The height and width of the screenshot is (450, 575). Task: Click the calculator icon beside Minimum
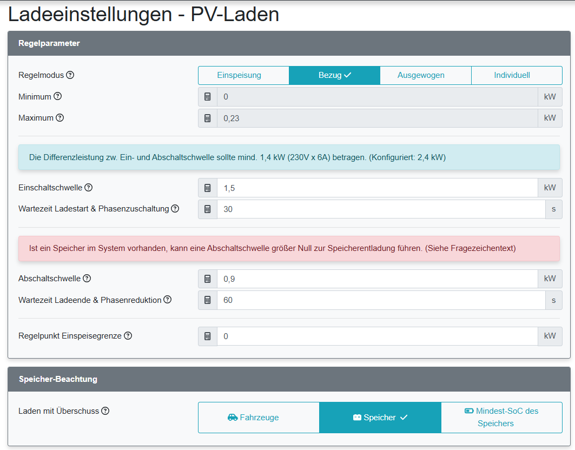pyautogui.click(x=207, y=96)
